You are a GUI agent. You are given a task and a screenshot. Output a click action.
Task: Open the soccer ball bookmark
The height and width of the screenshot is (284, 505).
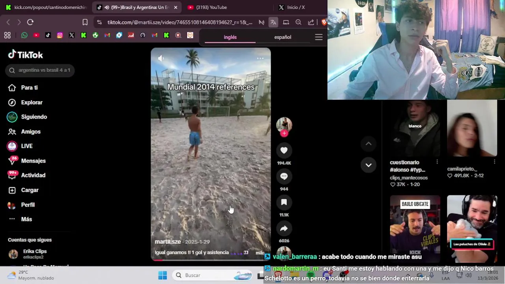95,35
